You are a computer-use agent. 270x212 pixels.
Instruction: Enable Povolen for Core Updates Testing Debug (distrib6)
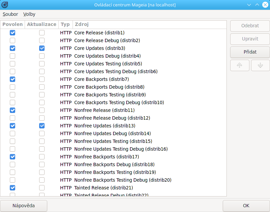(x=12, y=71)
